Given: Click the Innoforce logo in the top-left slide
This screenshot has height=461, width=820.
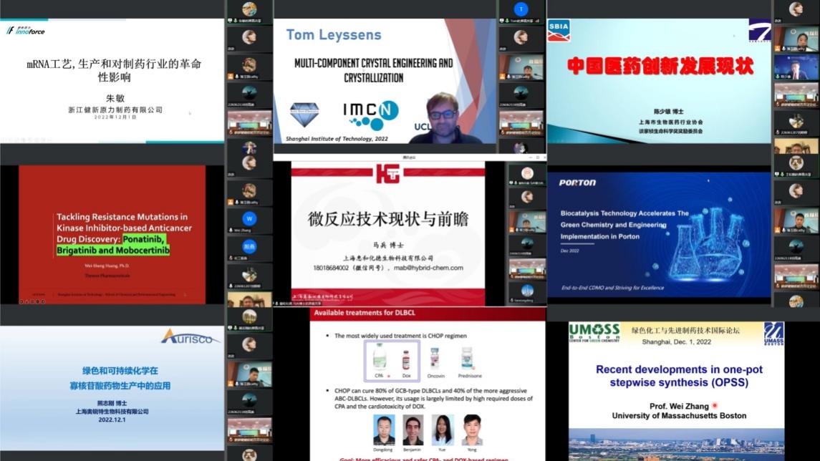Looking at the screenshot, I should (x=26, y=30).
